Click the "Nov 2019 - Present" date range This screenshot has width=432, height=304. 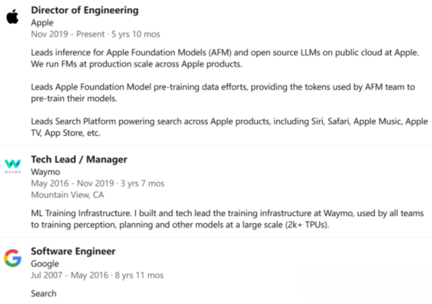click(x=68, y=34)
